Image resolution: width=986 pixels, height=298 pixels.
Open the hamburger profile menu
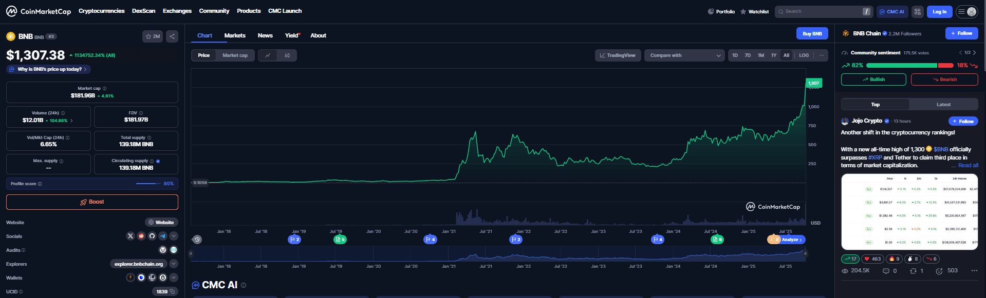pyautogui.click(x=966, y=11)
